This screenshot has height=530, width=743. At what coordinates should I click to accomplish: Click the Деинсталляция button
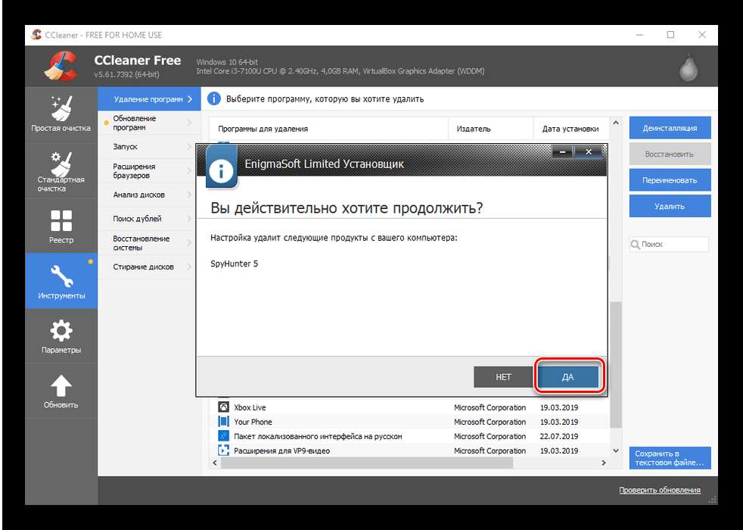click(670, 128)
